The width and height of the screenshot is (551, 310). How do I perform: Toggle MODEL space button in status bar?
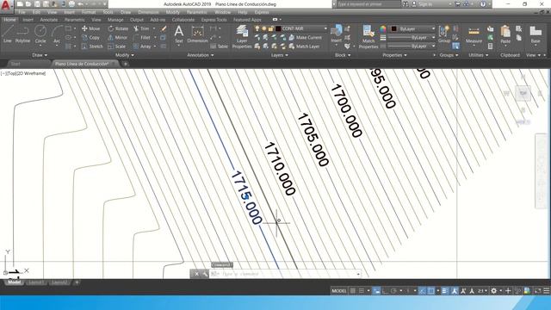click(338, 291)
